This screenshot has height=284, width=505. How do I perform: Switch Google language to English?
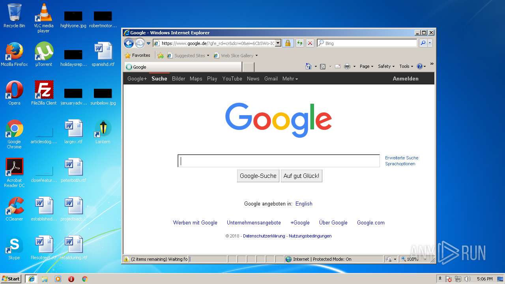[x=304, y=204]
